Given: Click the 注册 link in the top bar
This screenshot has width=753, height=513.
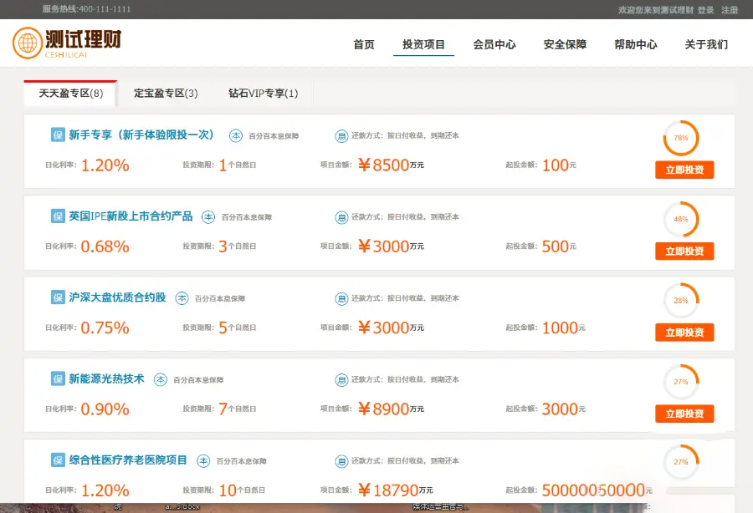Looking at the screenshot, I should pyautogui.click(x=730, y=10).
